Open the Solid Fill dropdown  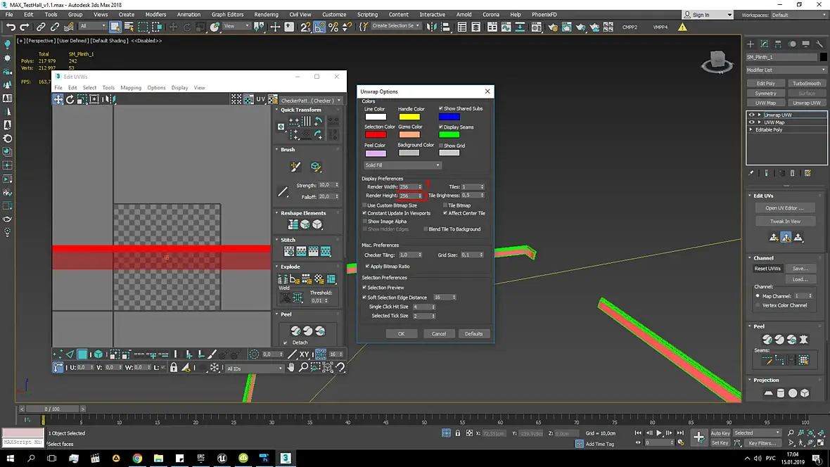402,165
